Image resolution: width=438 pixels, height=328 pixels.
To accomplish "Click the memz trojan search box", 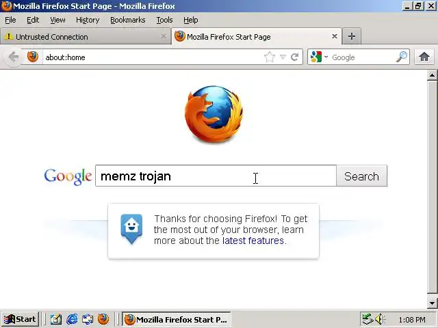I will (216, 176).
